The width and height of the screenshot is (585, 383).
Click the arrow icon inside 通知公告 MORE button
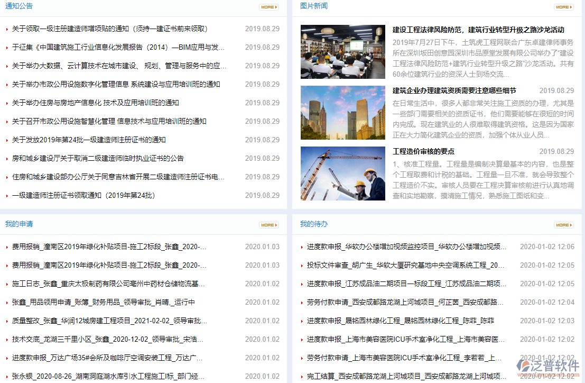pyautogui.click(x=275, y=7)
